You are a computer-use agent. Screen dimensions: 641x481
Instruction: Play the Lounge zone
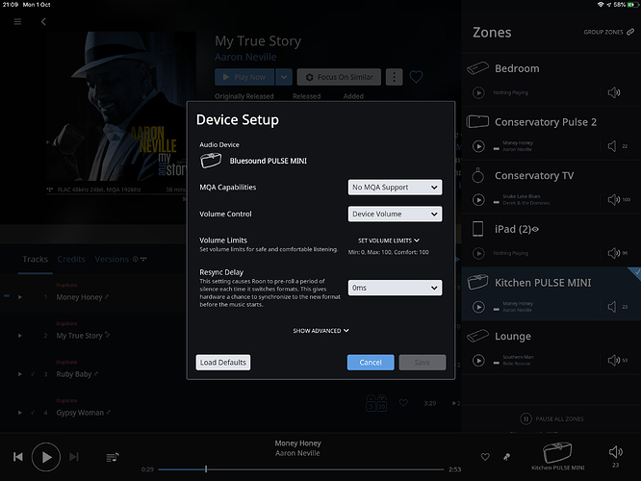(478, 361)
